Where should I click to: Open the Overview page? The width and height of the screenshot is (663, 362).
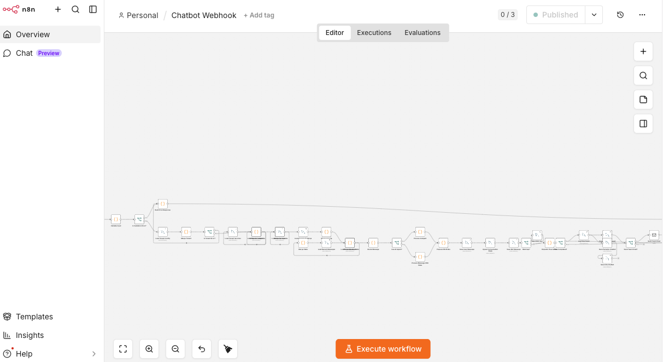pyautogui.click(x=50, y=34)
